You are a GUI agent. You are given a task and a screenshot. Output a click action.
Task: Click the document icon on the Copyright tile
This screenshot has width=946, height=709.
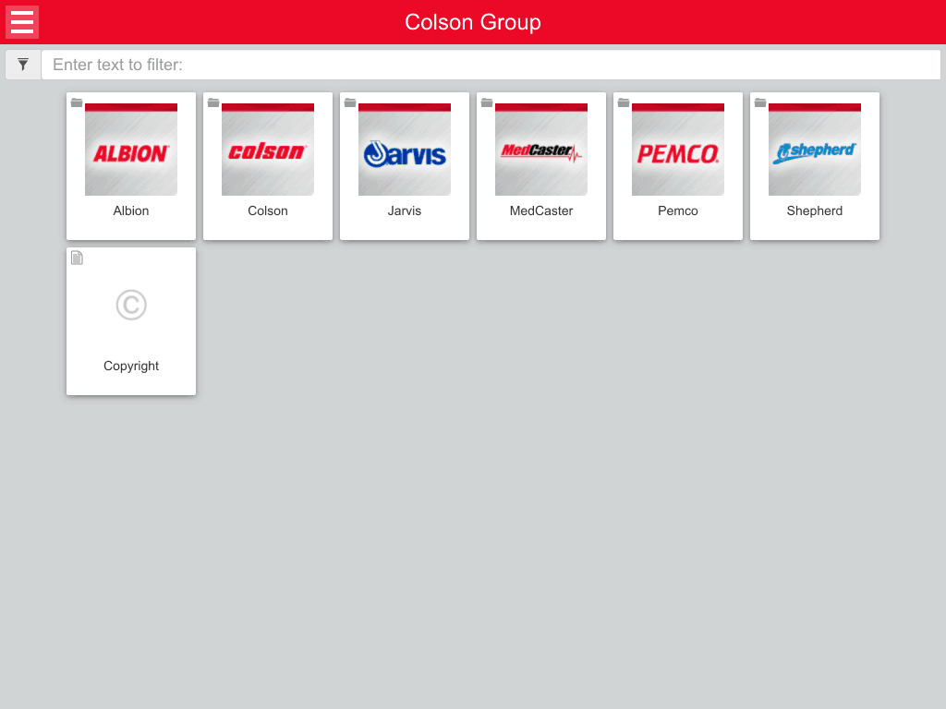tap(78, 258)
